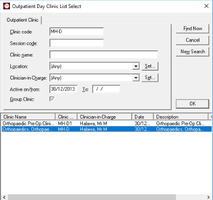Close the Outpatient Day Clinic List dialog
213x200 pixels.
click(x=206, y=6)
